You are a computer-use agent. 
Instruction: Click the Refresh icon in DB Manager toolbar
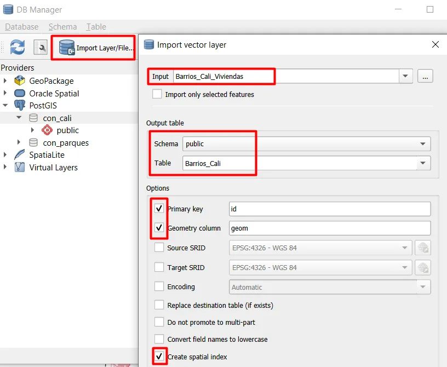coord(18,47)
